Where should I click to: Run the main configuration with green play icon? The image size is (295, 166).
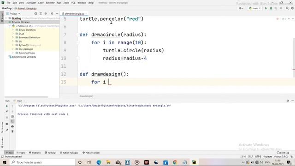click(x=266, y=8)
